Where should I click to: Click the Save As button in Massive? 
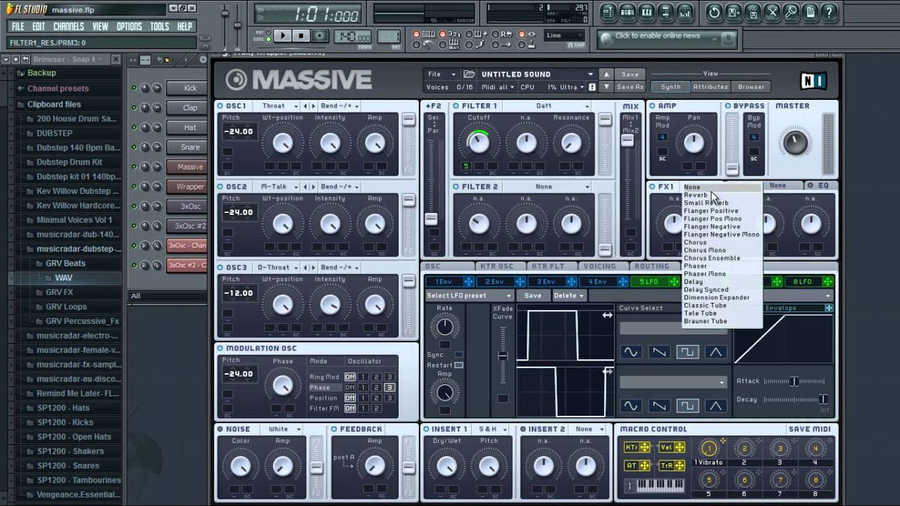click(x=630, y=87)
